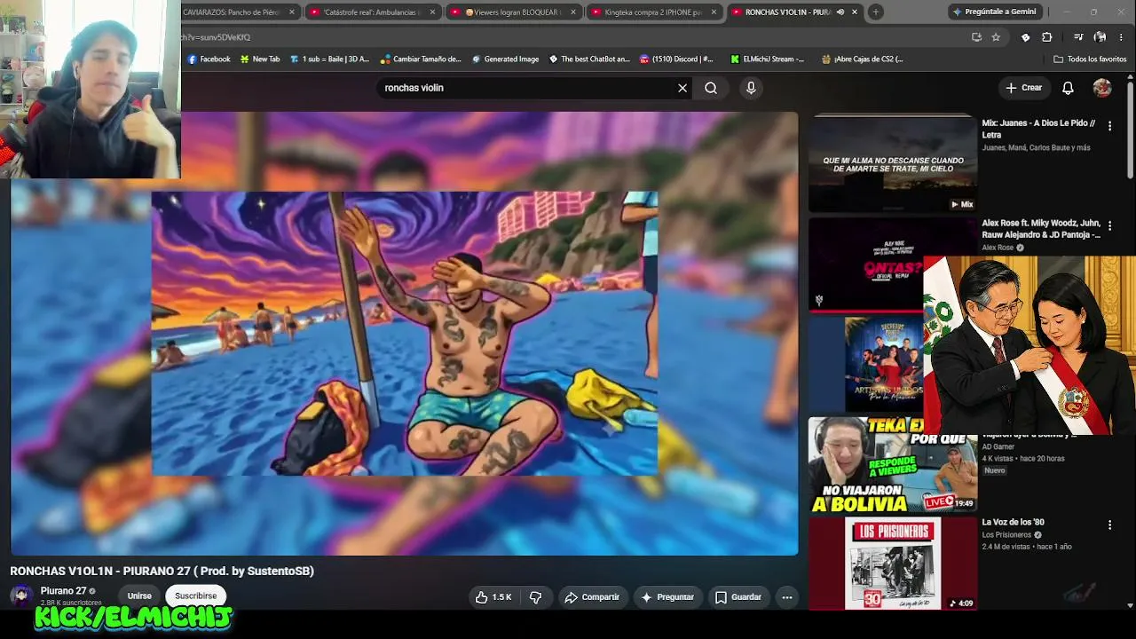Start voice search with the microphone

[751, 88]
